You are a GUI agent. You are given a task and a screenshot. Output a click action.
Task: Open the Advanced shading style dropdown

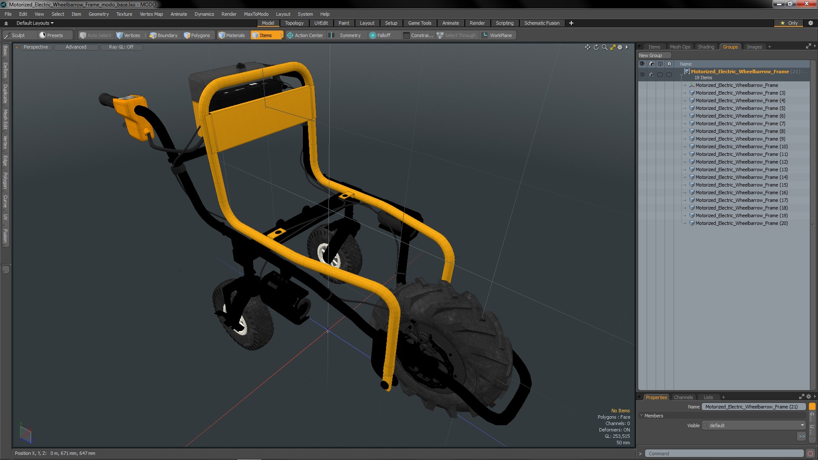point(76,47)
